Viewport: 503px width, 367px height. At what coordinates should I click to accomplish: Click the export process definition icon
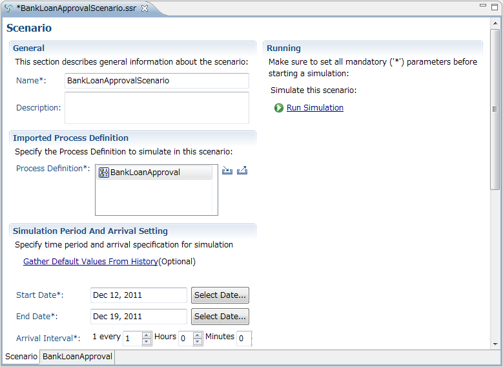(242, 170)
